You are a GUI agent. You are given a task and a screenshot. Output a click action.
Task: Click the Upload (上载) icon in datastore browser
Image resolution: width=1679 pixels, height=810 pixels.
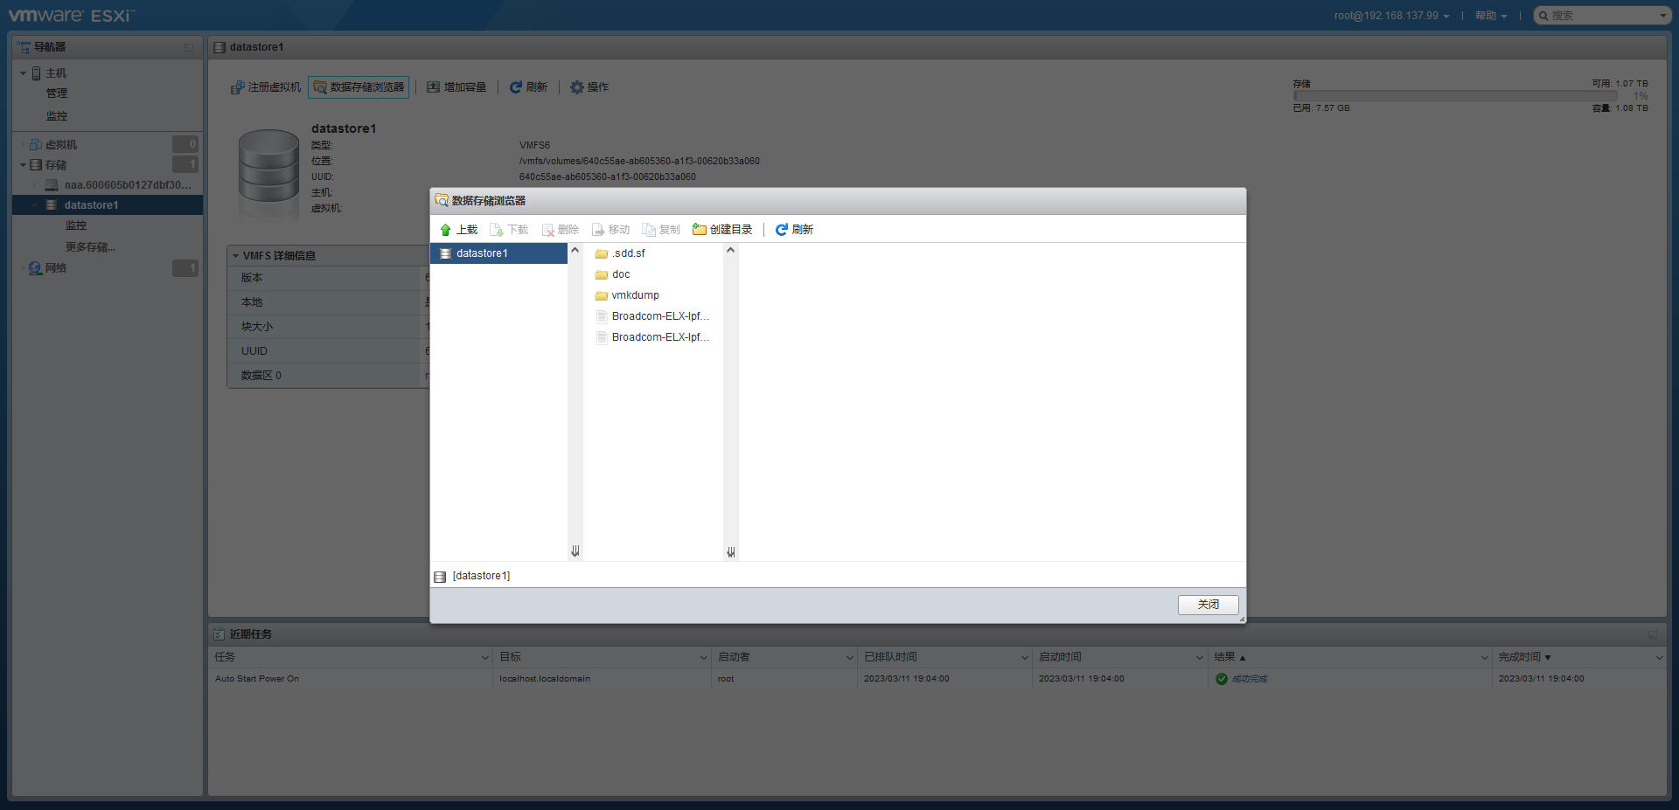[x=446, y=230]
